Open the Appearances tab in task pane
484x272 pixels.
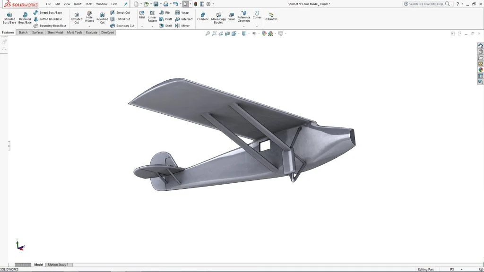click(x=481, y=69)
